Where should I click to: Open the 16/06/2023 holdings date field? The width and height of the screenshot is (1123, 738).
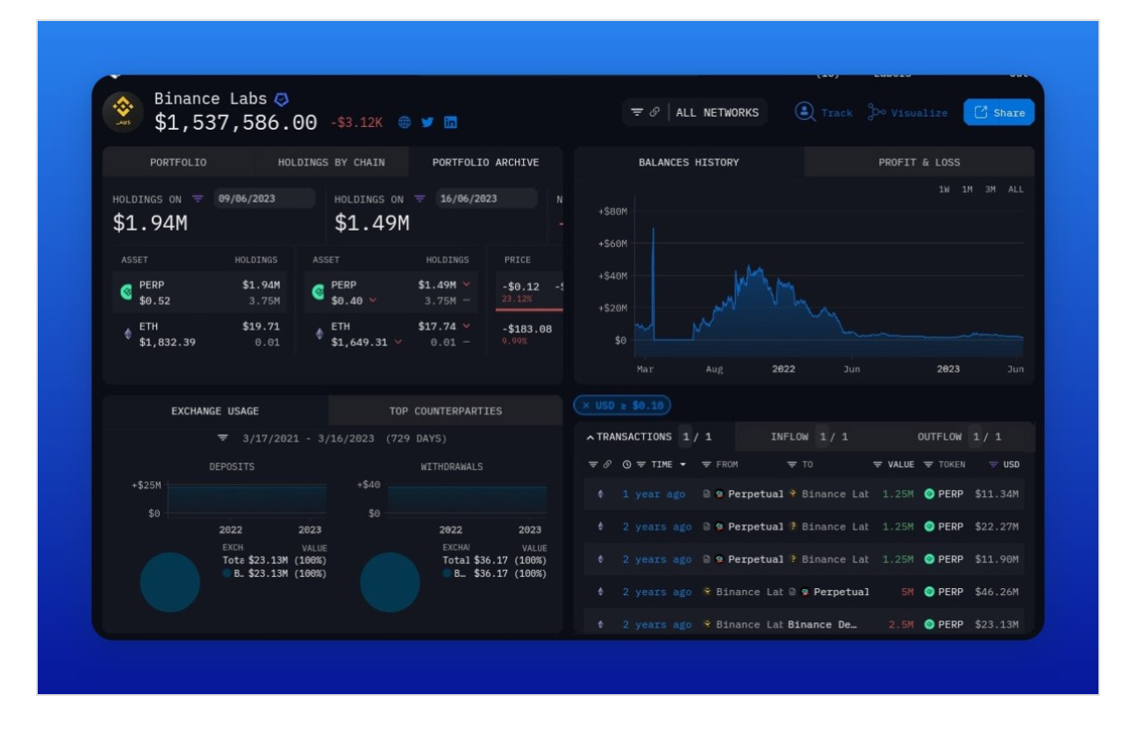[486, 199]
